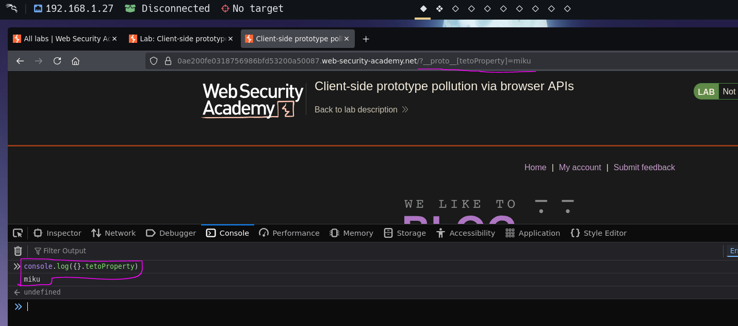
Task: Activate the element picker tool in DevTools
Action: pyautogui.click(x=18, y=233)
